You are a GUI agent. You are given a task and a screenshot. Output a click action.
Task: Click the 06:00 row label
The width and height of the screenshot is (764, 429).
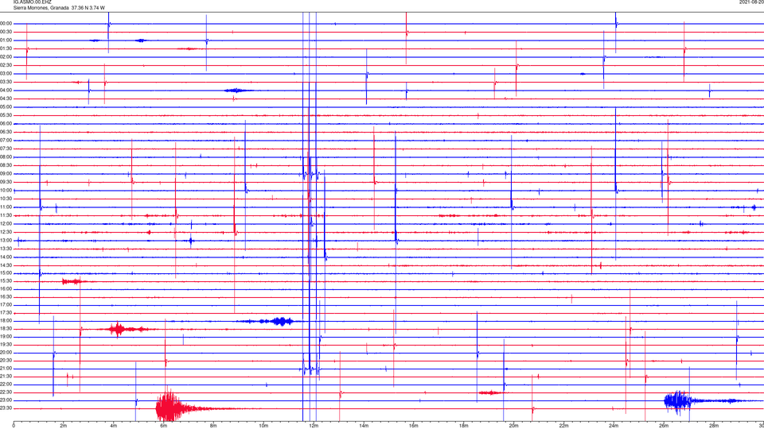pyautogui.click(x=6, y=124)
